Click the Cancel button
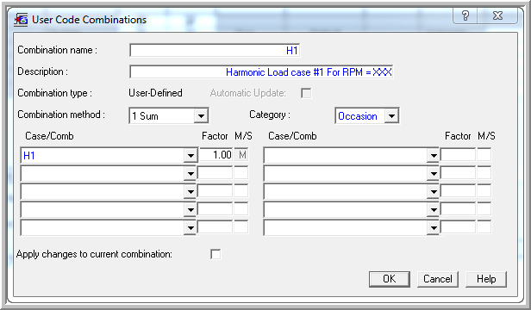This screenshot has height=310, width=531. point(438,279)
